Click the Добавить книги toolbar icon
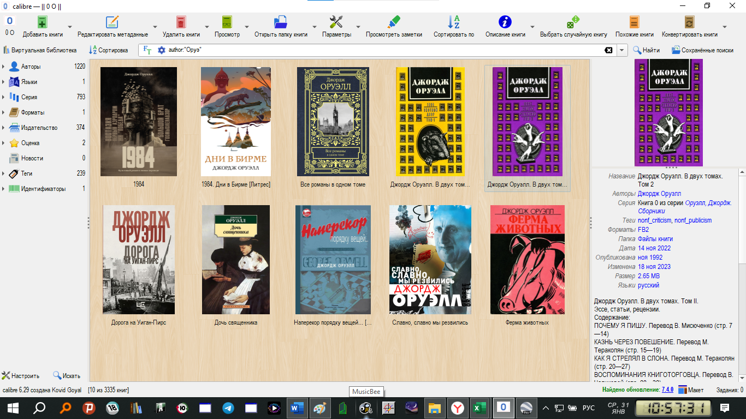Screen dimensions: 746x419 [43, 22]
